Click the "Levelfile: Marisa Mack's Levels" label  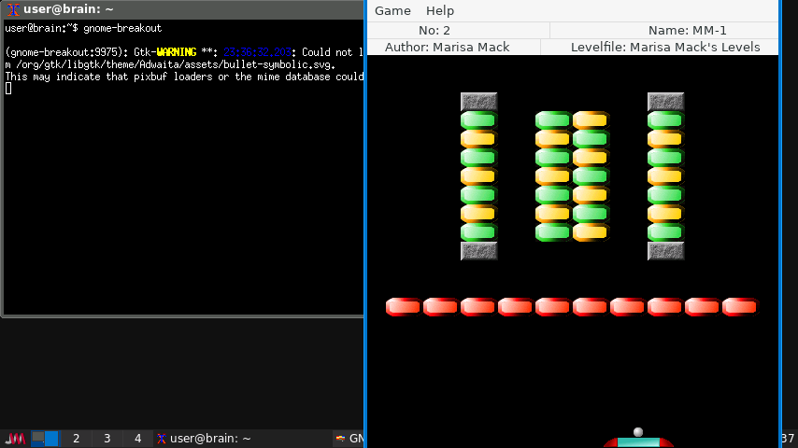[x=665, y=47]
